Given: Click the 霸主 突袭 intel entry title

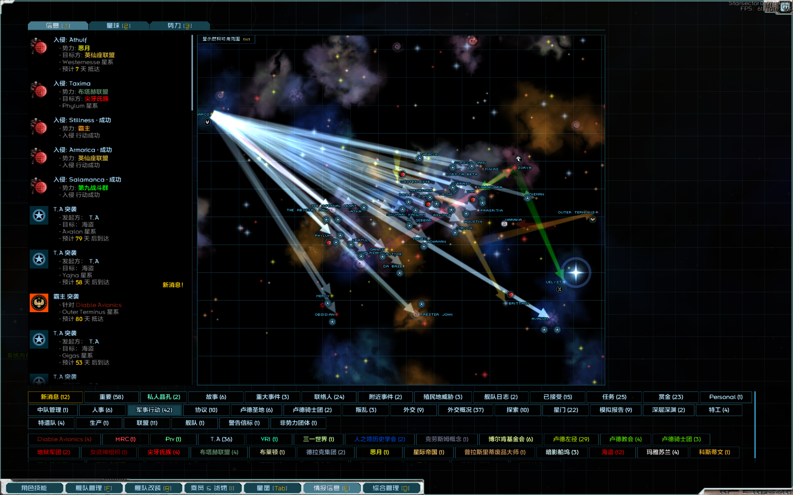Looking at the screenshot, I should (66, 296).
